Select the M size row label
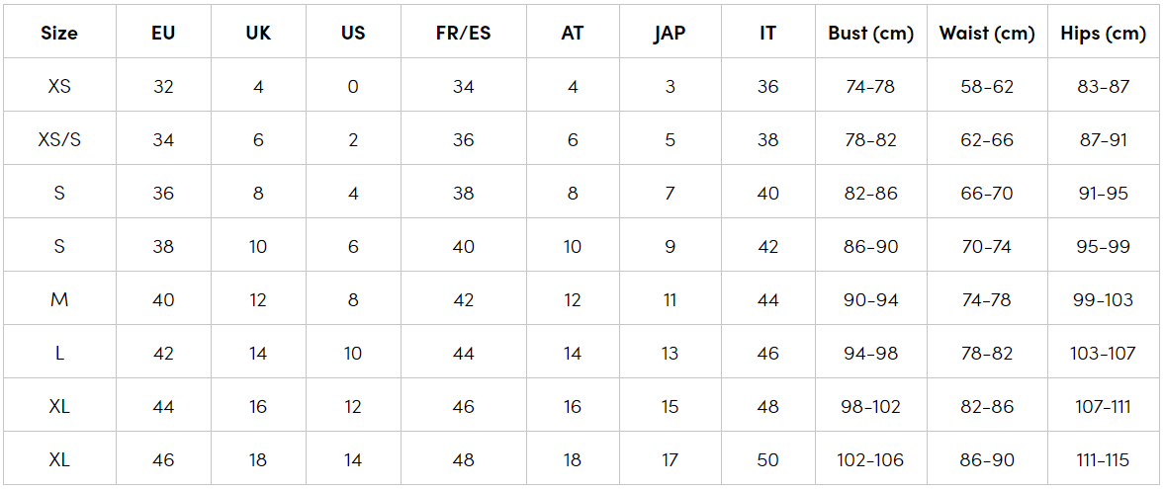The height and width of the screenshot is (489, 1164). coord(59,299)
